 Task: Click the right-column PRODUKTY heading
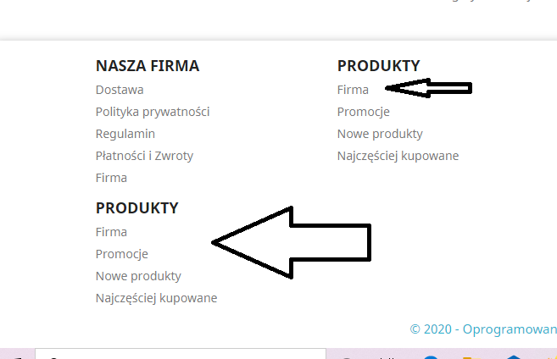pos(378,66)
